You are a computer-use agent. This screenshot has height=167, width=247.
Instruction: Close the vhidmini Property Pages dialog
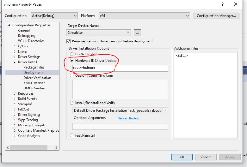click(x=236, y=4)
